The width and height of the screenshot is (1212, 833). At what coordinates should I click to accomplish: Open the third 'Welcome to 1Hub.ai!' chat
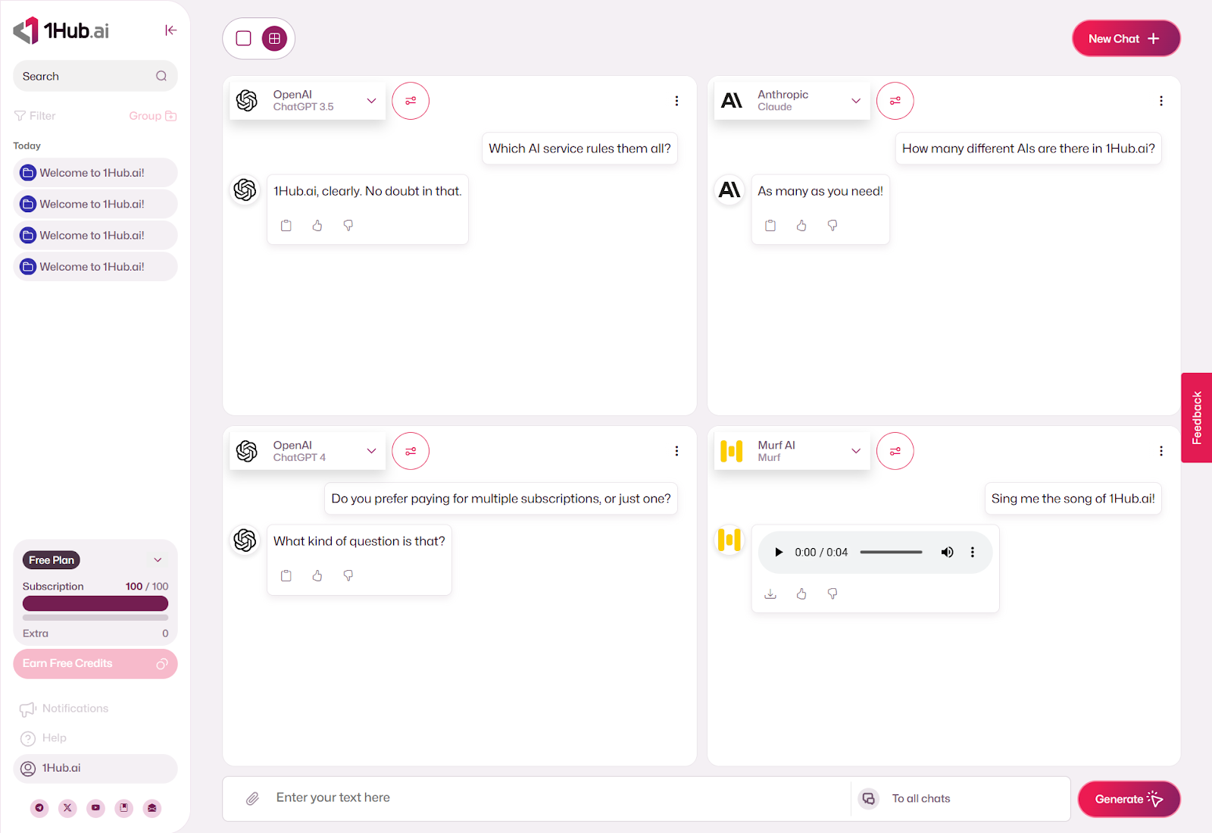pos(95,235)
